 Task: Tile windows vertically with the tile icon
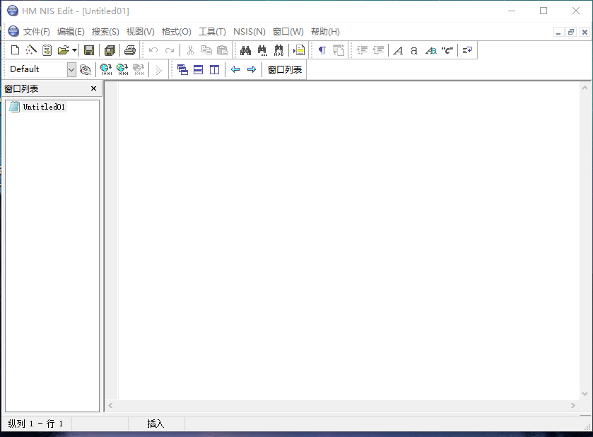(x=214, y=69)
